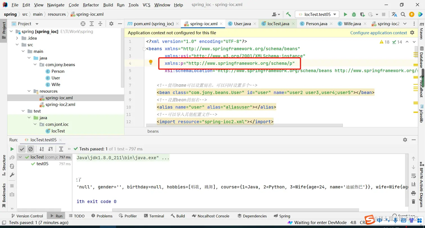Image resolution: width=425 pixels, height=228 pixels.
Task: Collapse all nodes in the Project panel
Action: 100,24
